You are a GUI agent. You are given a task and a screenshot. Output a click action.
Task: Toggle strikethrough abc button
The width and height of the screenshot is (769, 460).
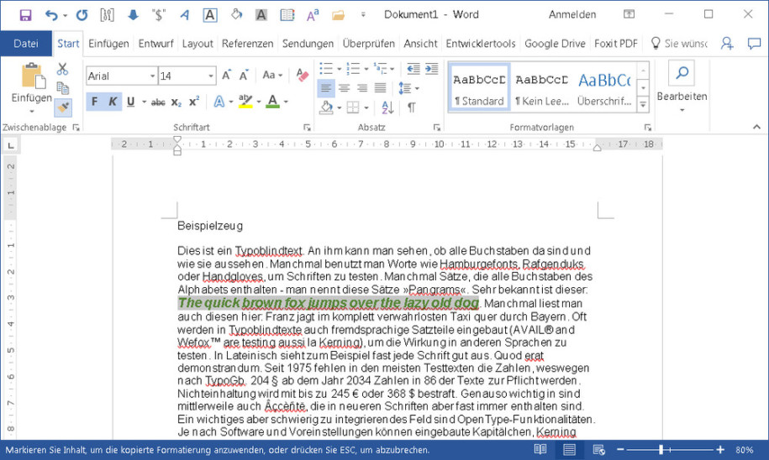tap(158, 102)
